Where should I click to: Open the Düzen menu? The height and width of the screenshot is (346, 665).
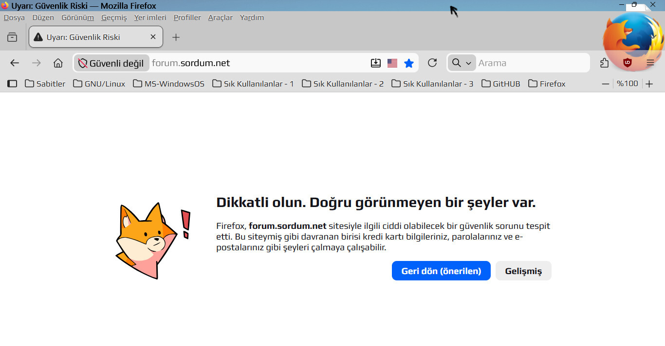tap(43, 17)
